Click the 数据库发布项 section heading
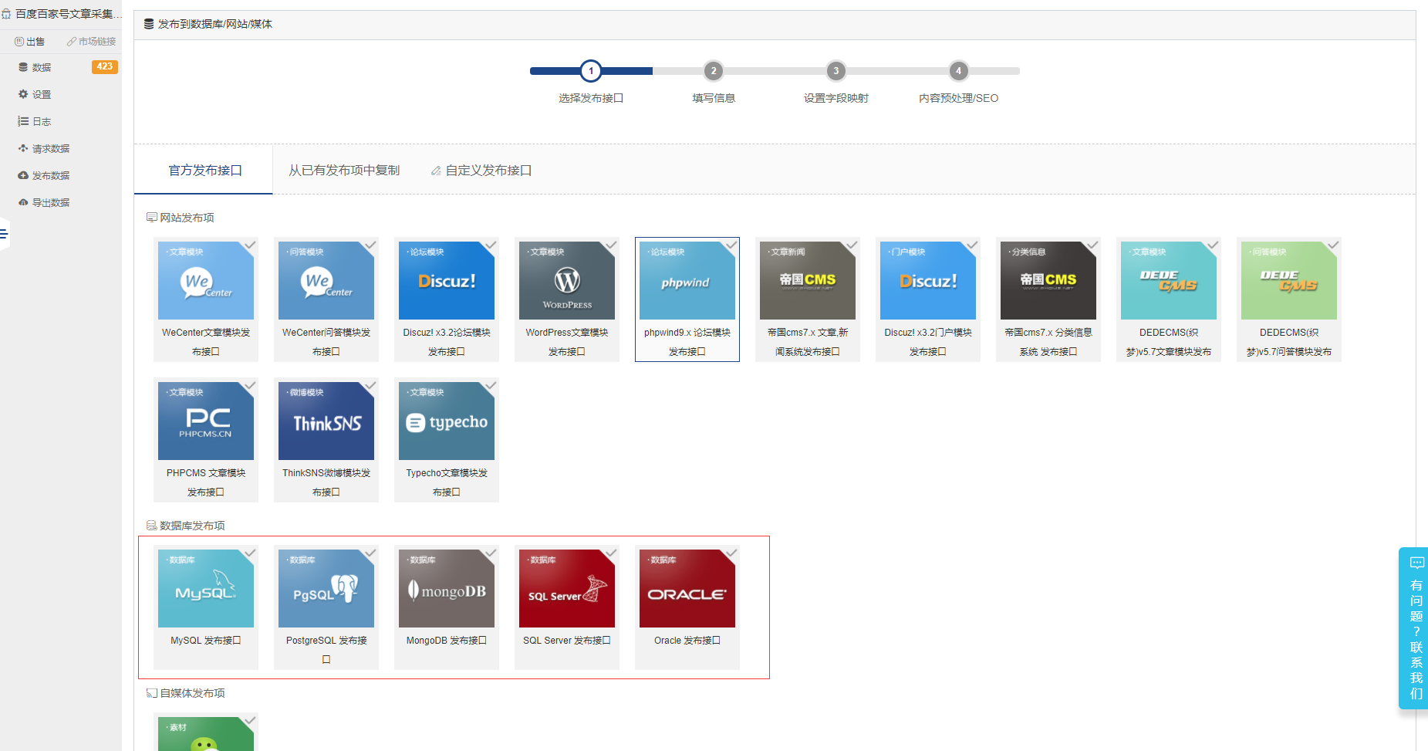Image resolution: width=1428 pixels, height=751 pixels. tap(186, 526)
